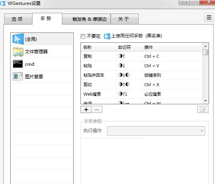Select the 图片查看 image viewer icon
Viewport: 215px width, 184px height.
(18, 76)
